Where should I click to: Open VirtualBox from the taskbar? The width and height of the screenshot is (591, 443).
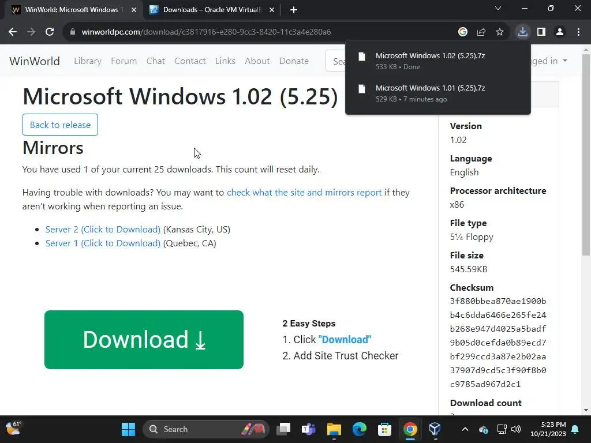pos(435,429)
